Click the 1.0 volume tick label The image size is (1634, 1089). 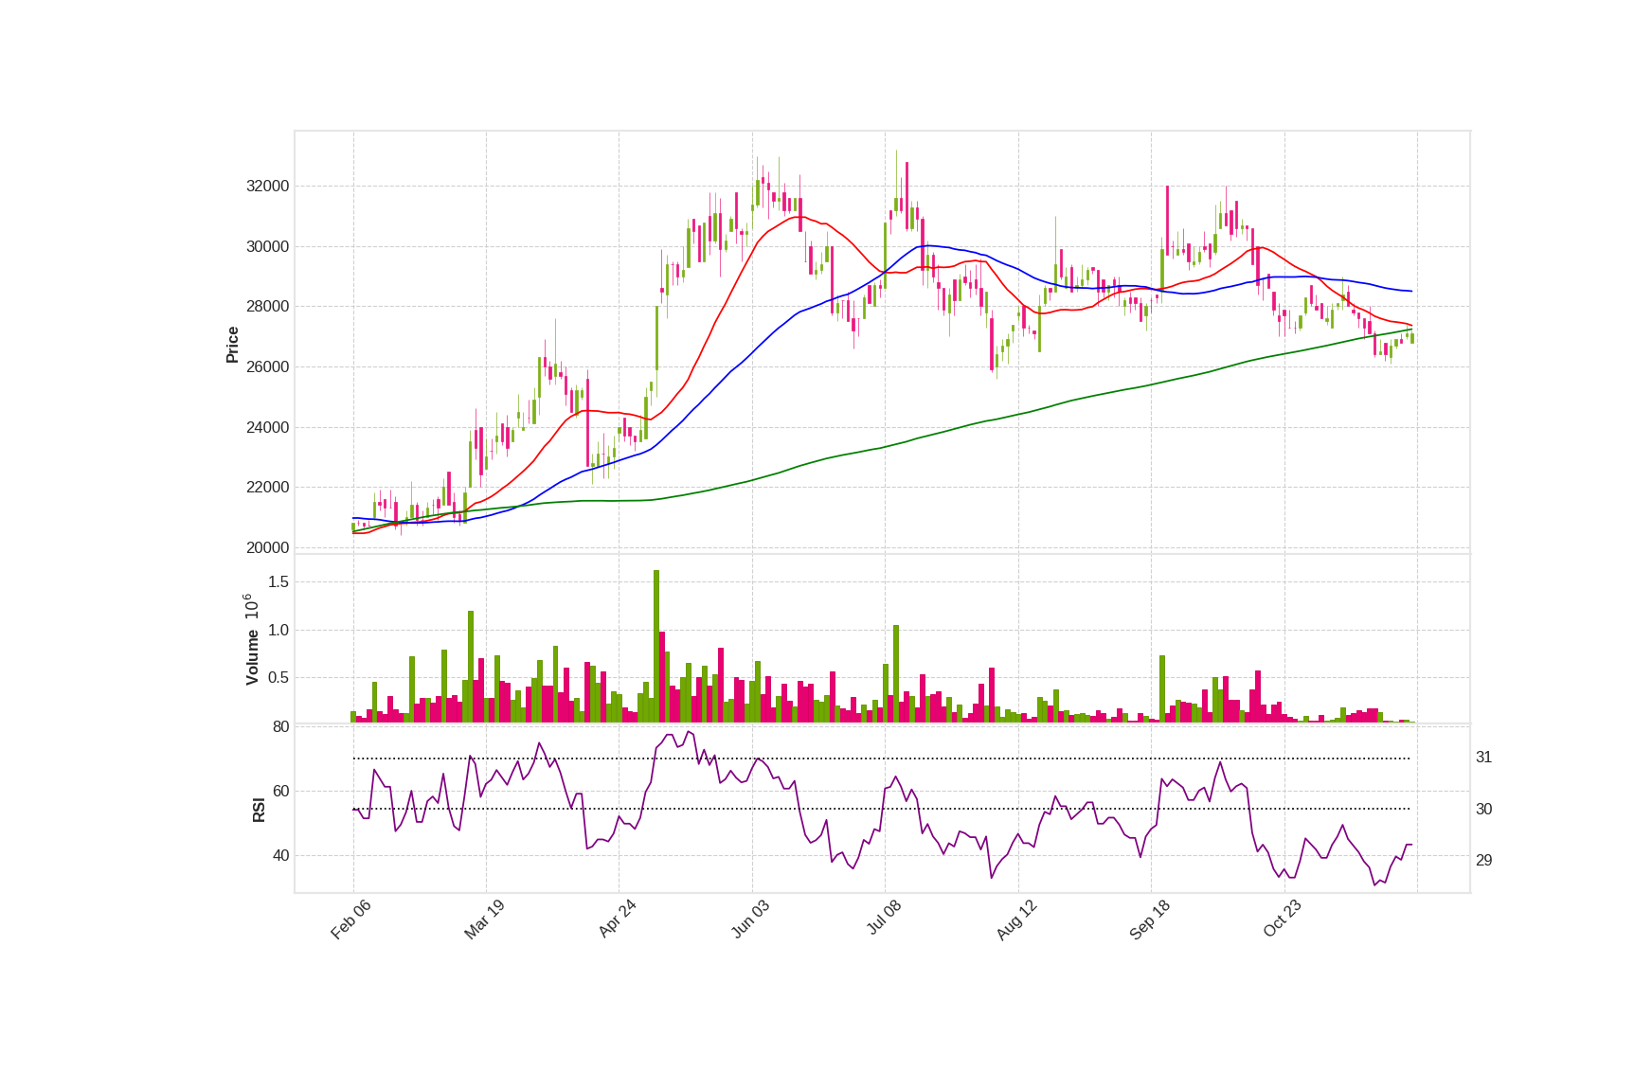(x=278, y=630)
